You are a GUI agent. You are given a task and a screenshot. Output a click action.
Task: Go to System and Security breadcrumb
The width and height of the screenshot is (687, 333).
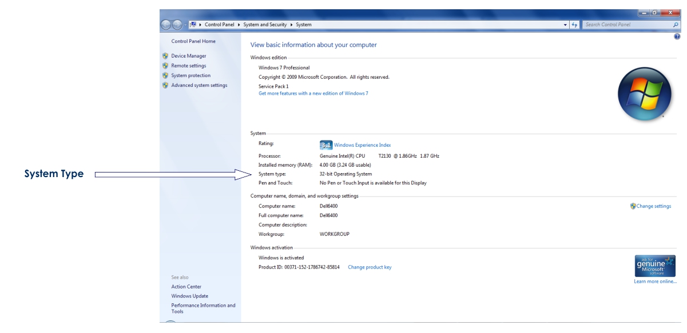267,25
